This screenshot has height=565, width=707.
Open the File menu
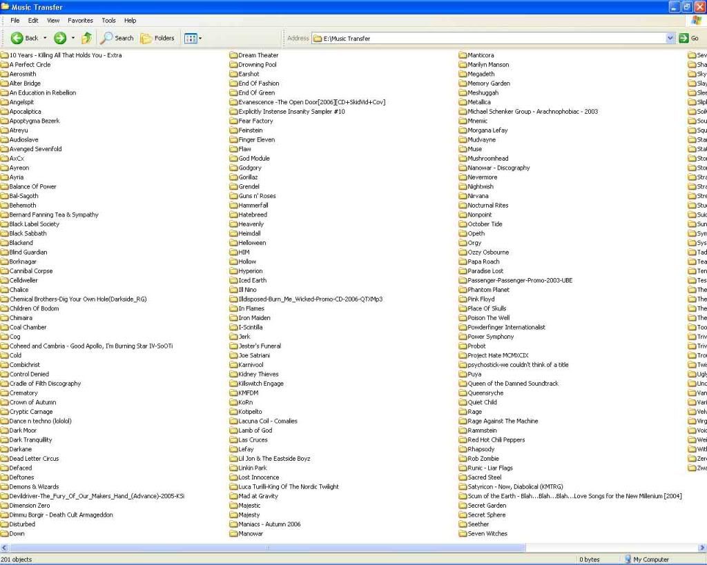tap(15, 20)
